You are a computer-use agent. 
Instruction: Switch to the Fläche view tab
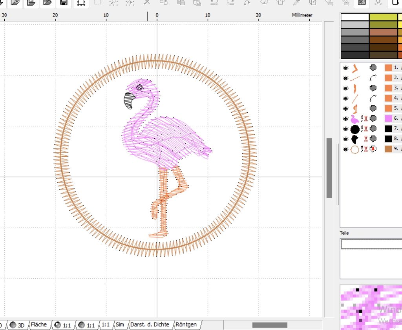[39, 325]
